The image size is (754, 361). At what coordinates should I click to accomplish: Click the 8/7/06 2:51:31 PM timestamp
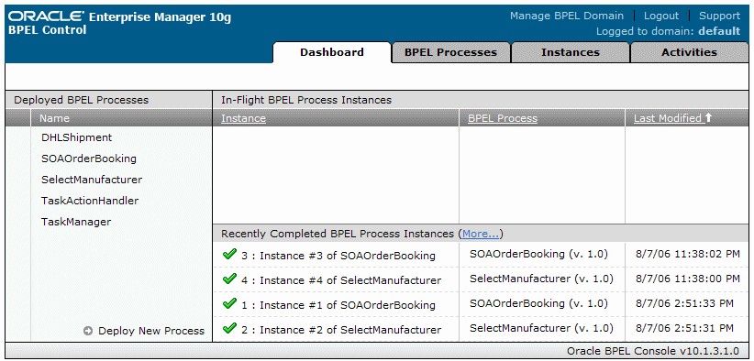[685, 328]
